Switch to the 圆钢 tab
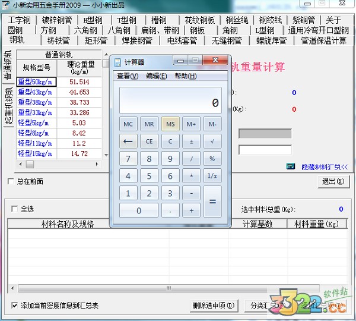This screenshot has width=356, height=321. (15, 30)
